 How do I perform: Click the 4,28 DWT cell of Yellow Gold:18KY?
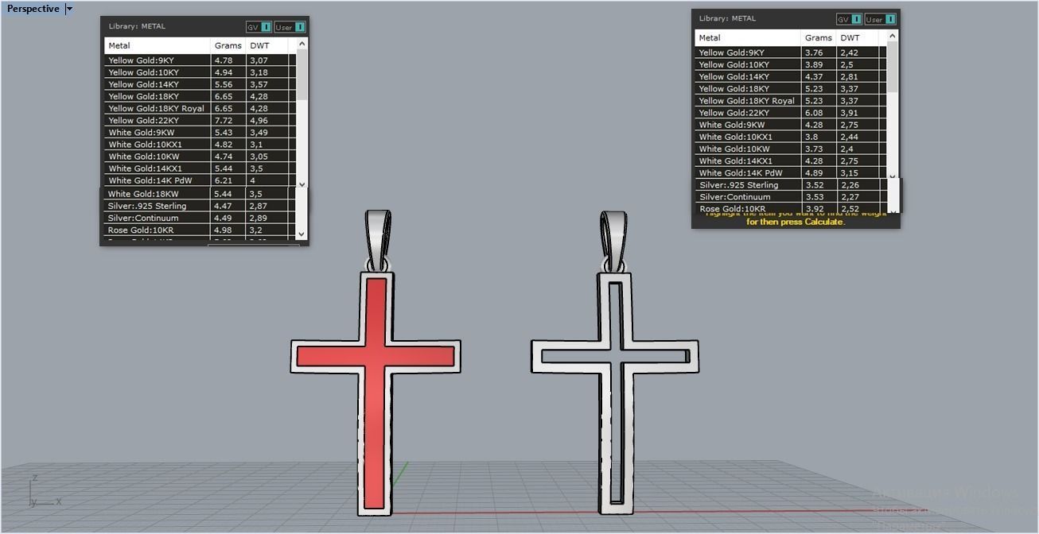[267, 96]
